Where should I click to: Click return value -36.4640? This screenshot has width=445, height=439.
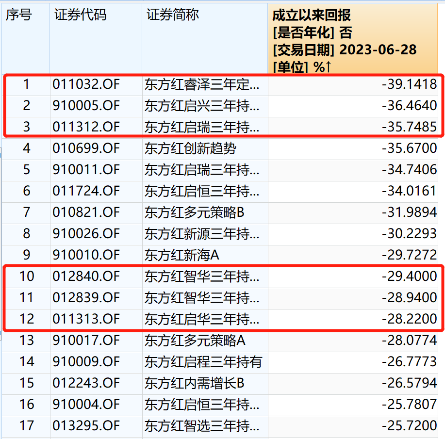[x=409, y=106]
